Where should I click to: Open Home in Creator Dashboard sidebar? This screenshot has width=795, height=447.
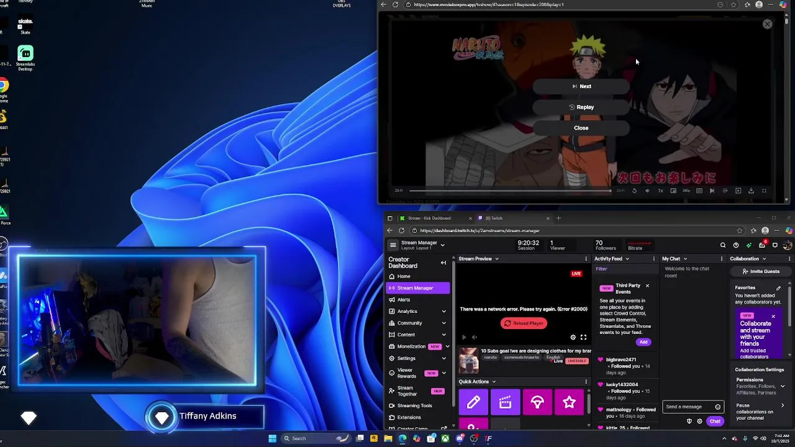pyautogui.click(x=417, y=276)
